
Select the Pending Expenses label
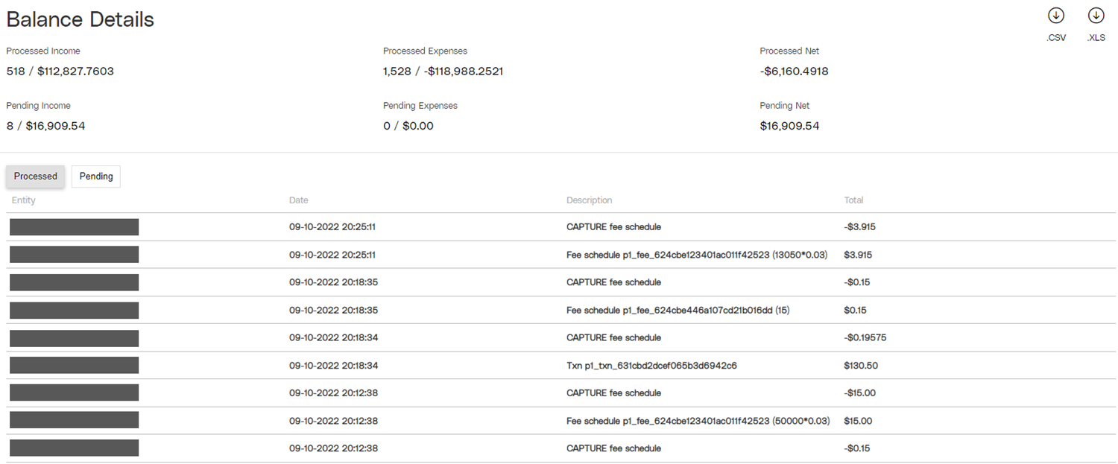pyautogui.click(x=420, y=106)
